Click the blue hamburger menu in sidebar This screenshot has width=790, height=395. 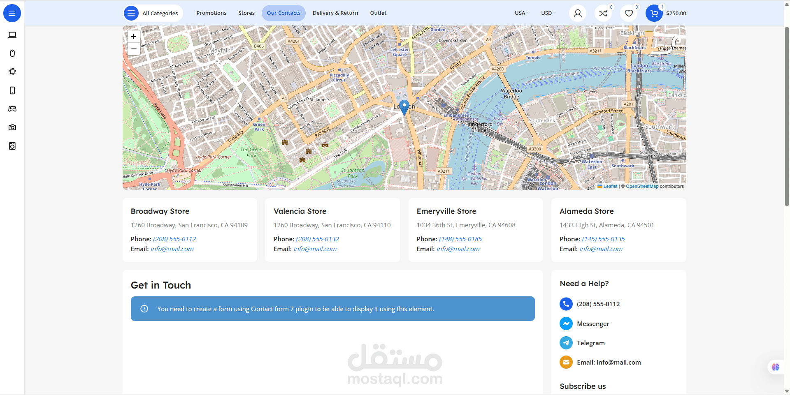pyautogui.click(x=12, y=13)
